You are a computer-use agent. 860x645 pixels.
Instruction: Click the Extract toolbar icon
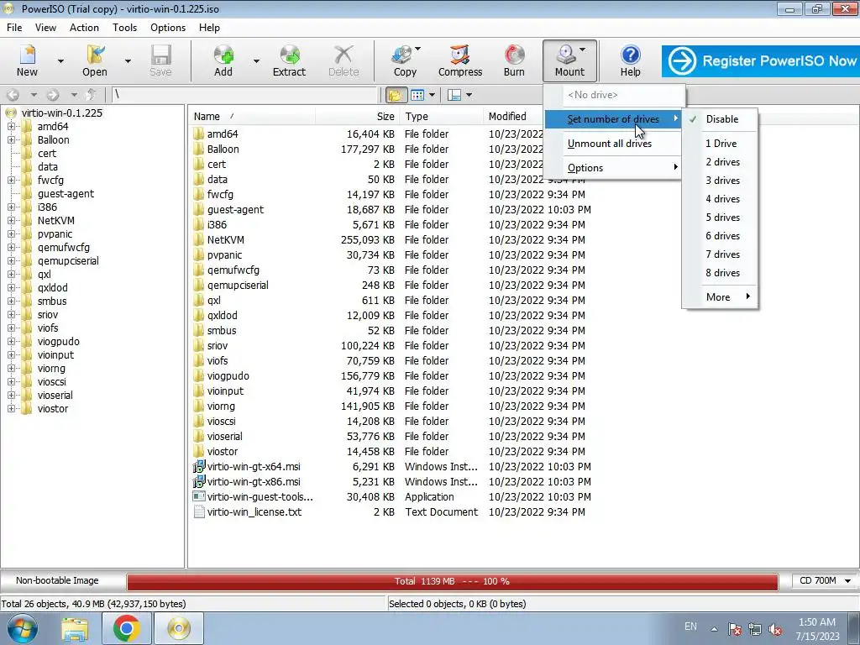pos(289,60)
